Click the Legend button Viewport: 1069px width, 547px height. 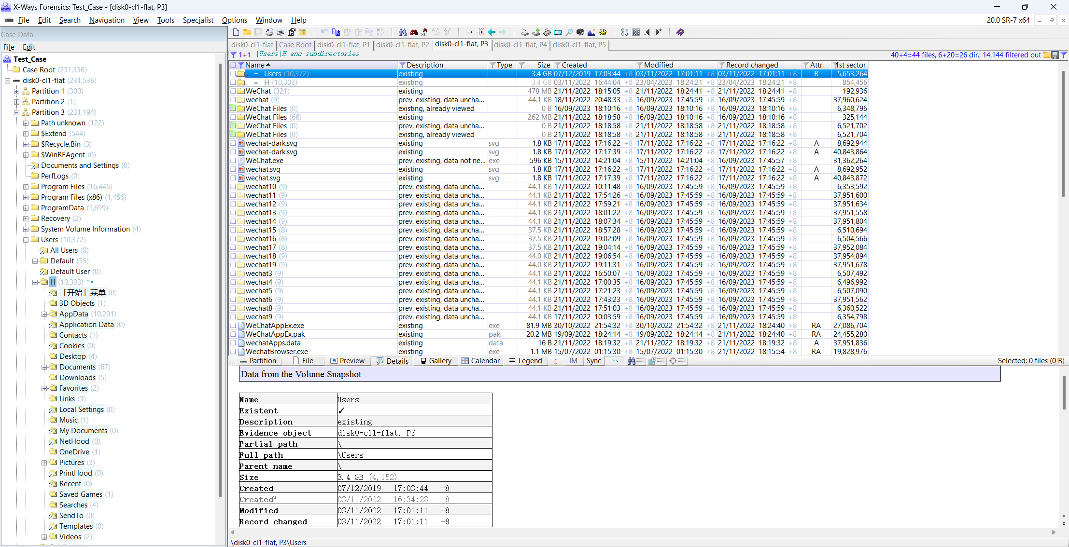click(x=525, y=361)
